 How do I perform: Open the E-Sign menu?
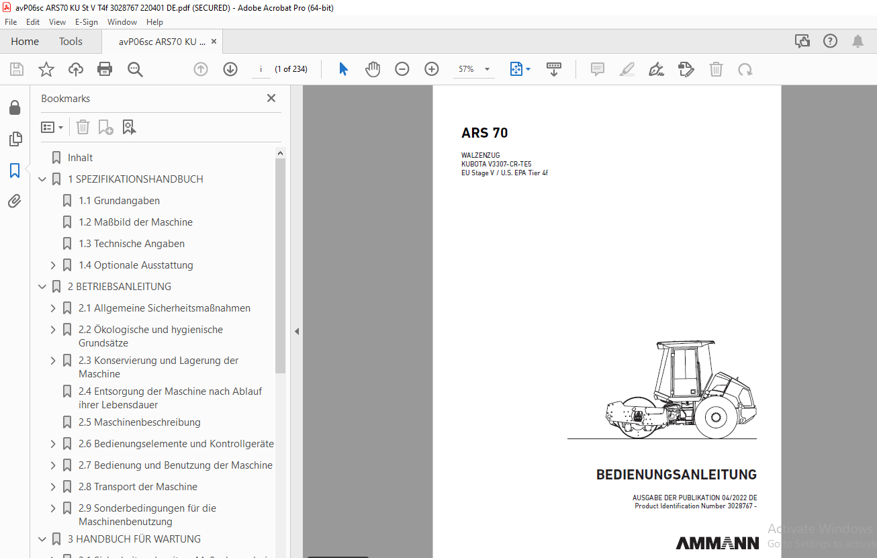(87, 22)
